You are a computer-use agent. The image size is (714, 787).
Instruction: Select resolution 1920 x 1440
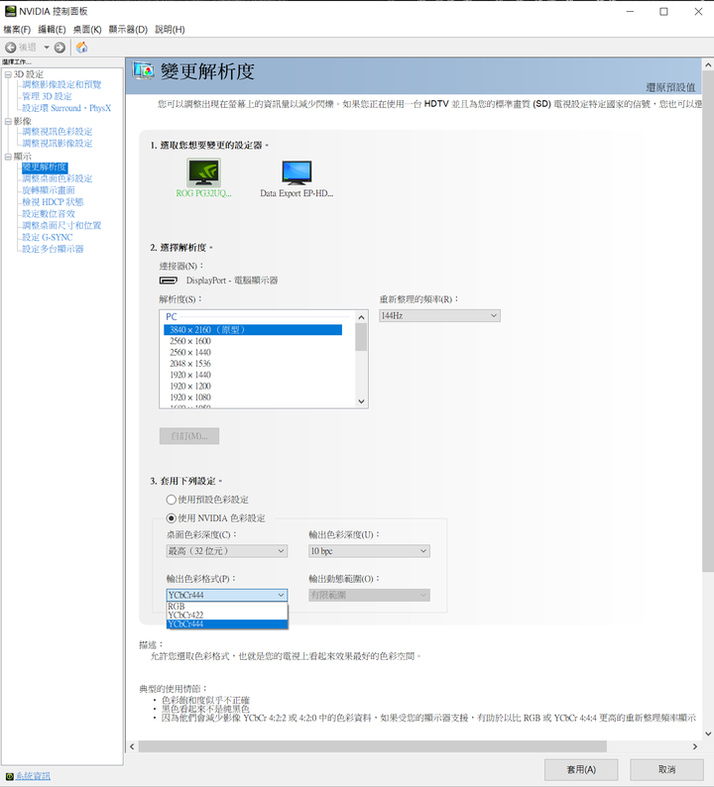[x=190, y=375]
